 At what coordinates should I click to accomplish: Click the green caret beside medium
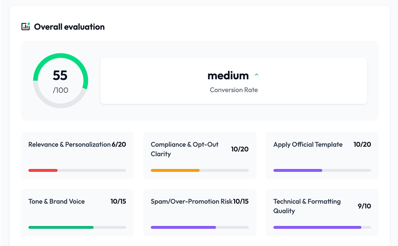[257, 75]
